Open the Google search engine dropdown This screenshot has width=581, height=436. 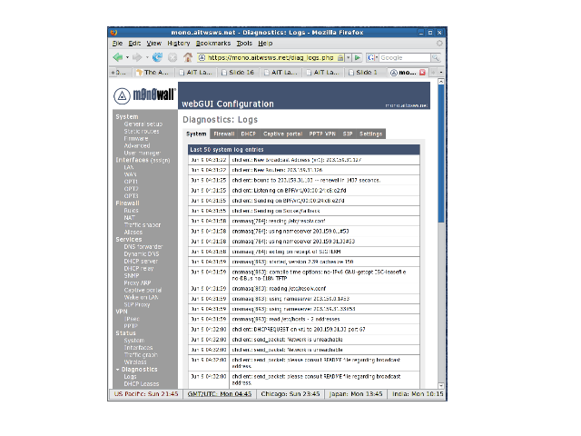pyautogui.click(x=373, y=57)
